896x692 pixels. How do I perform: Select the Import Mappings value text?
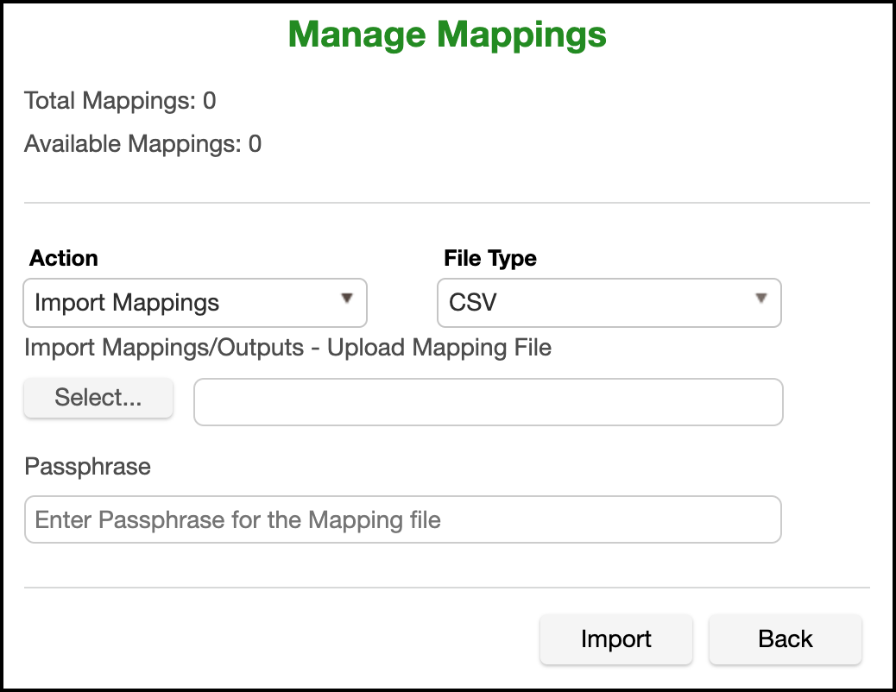point(127,303)
